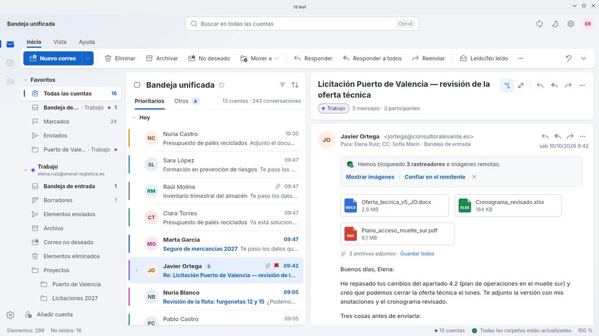The width and height of the screenshot is (599, 336).
Task: Open the message list filter icon
Action: [x=282, y=85]
